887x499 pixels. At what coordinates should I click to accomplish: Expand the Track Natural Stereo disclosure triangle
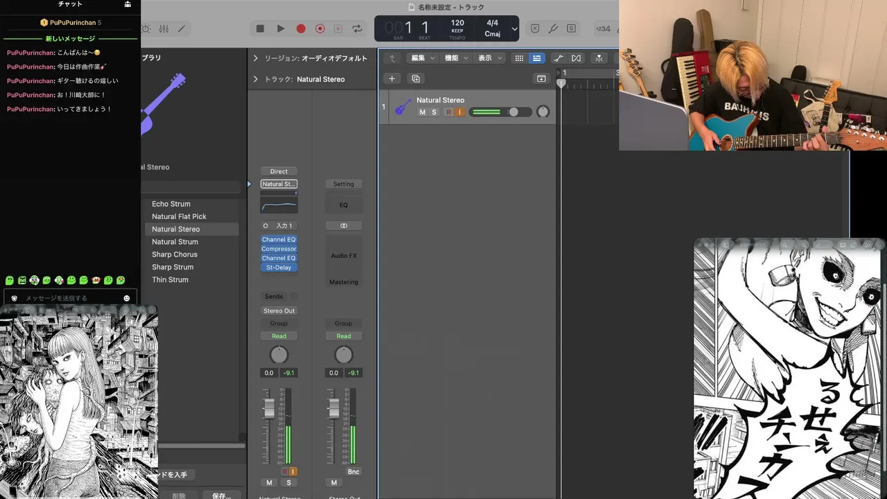click(256, 79)
